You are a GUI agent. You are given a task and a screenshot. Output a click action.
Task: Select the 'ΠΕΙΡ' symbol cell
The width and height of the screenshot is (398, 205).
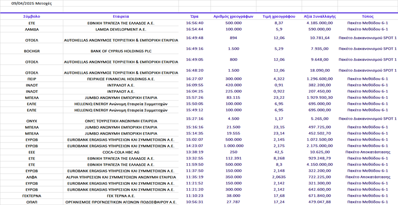point(31,79)
